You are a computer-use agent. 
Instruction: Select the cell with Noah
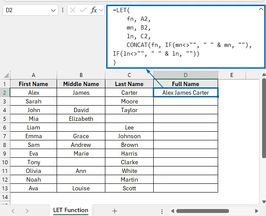pyautogui.click(x=34, y=179)
